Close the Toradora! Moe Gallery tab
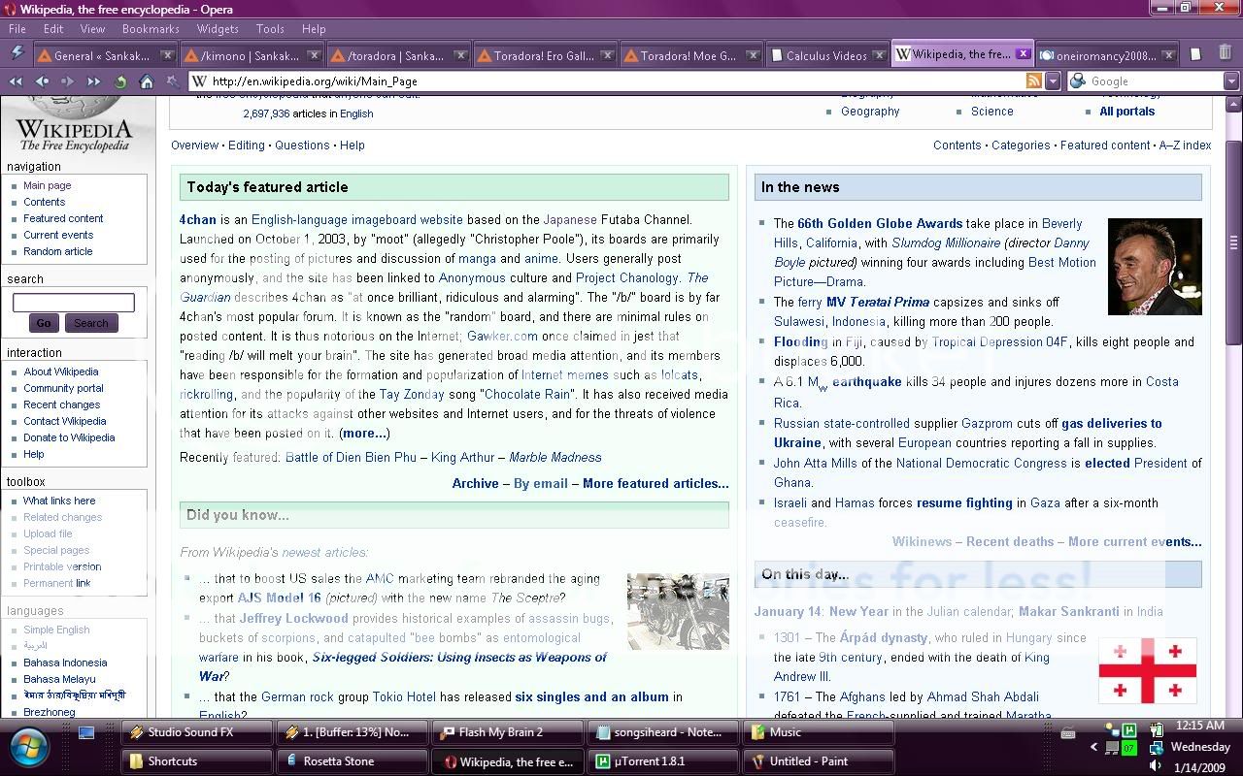The width and height of the screenshot is (1243, 776). [x=754, y=55]
